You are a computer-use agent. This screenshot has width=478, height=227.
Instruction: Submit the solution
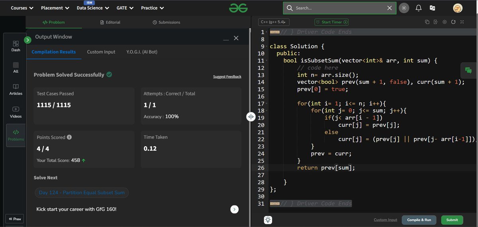click(452, 220)
